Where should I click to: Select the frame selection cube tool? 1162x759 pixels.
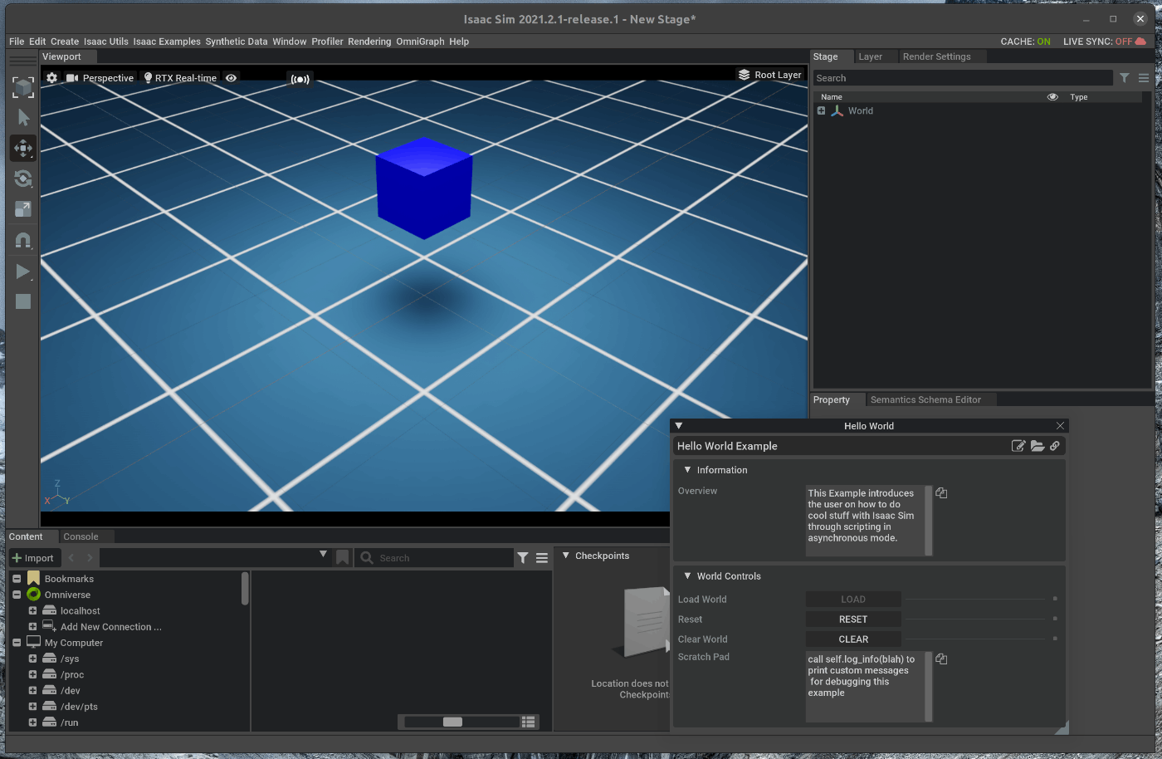23,87
